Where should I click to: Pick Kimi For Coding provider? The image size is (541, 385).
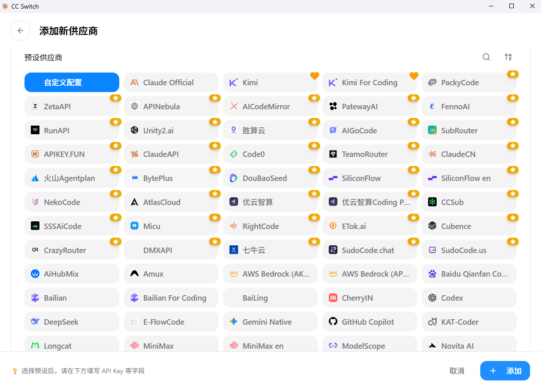tap(370, 83)
